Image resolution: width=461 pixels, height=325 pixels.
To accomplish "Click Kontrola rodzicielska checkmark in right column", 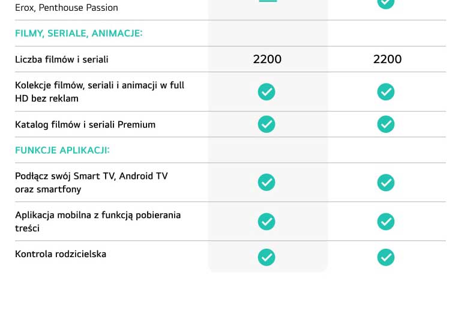I will [386, 257].
